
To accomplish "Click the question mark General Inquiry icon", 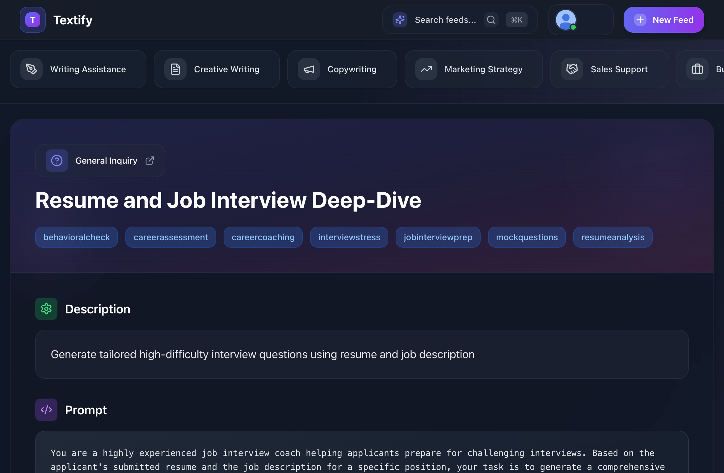I will click(x=57, y=161).
